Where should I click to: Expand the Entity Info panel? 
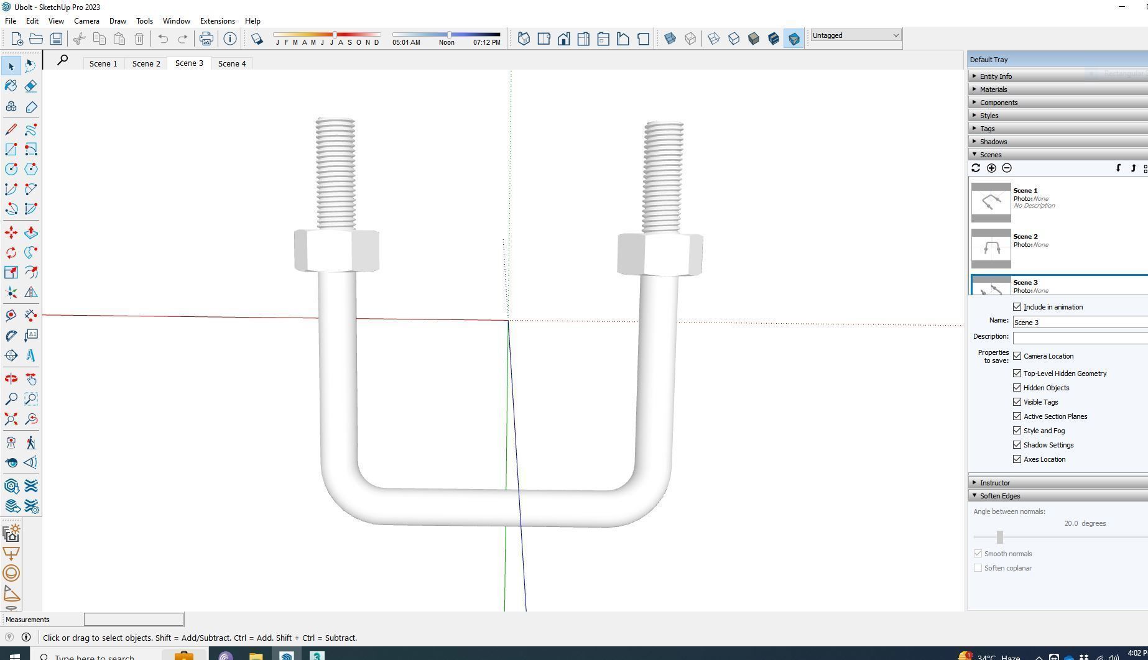(x=1058, y=76)
